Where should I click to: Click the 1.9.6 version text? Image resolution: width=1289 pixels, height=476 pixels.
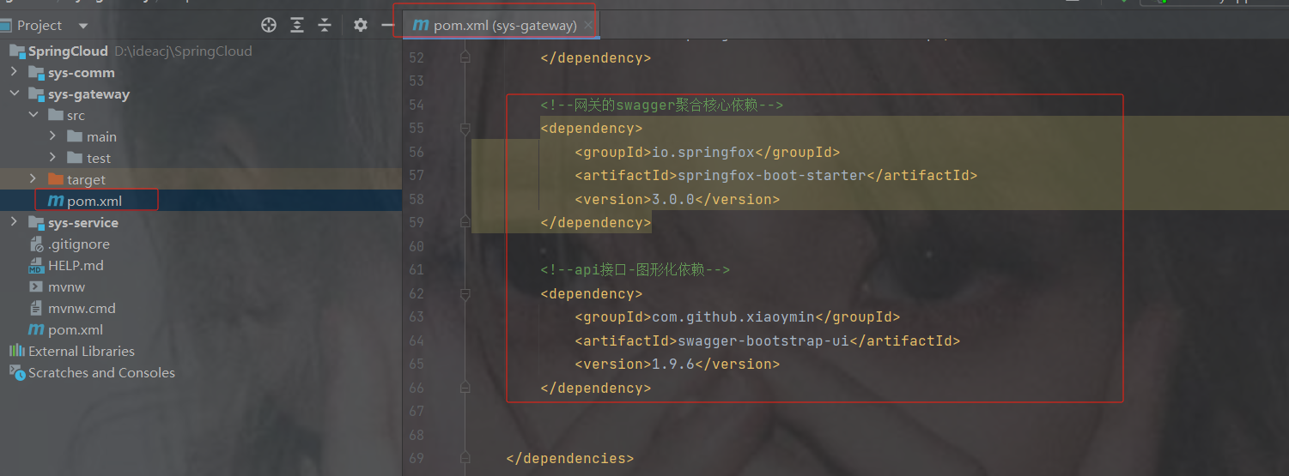(x=672, y=364)
